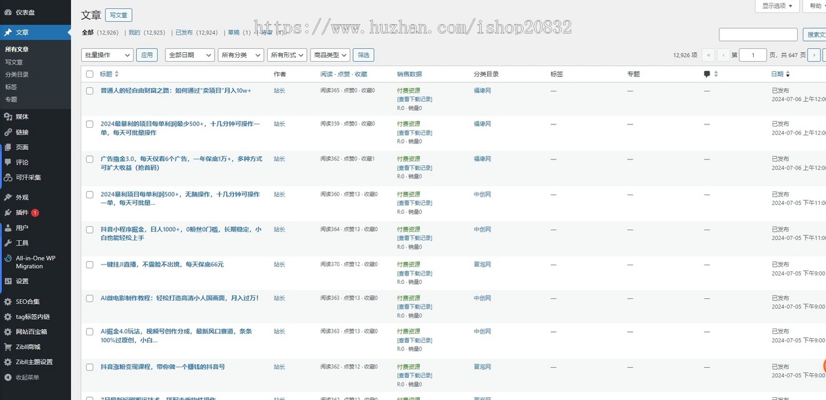Open the 网站百宝箱 gear icon
The height and width of the screenshot is (400, 826).
[x=8, y=331]
